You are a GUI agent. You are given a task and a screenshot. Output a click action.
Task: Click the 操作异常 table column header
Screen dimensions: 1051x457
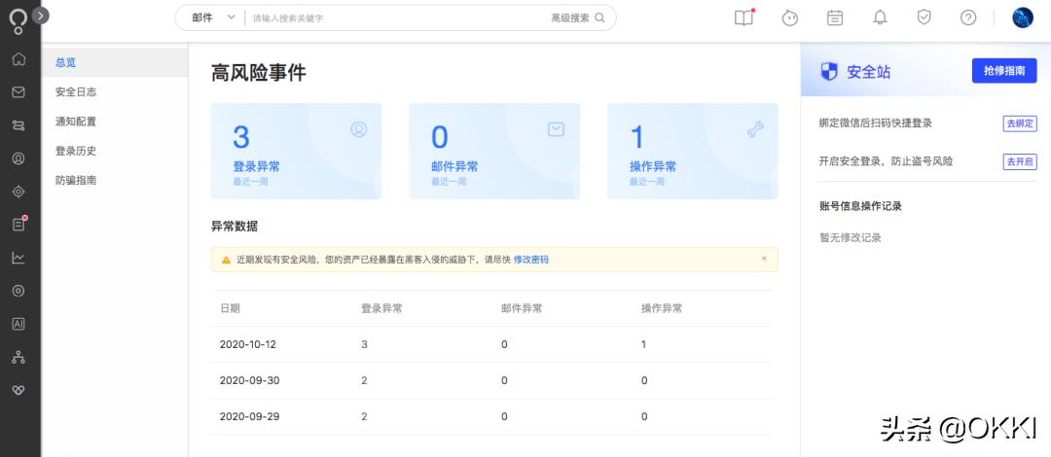663,308
